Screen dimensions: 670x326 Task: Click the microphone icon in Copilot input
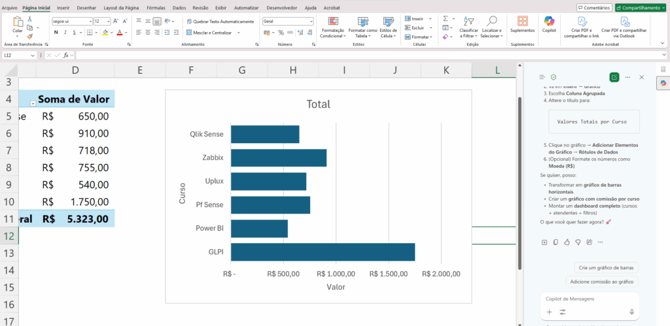point(631,312)
